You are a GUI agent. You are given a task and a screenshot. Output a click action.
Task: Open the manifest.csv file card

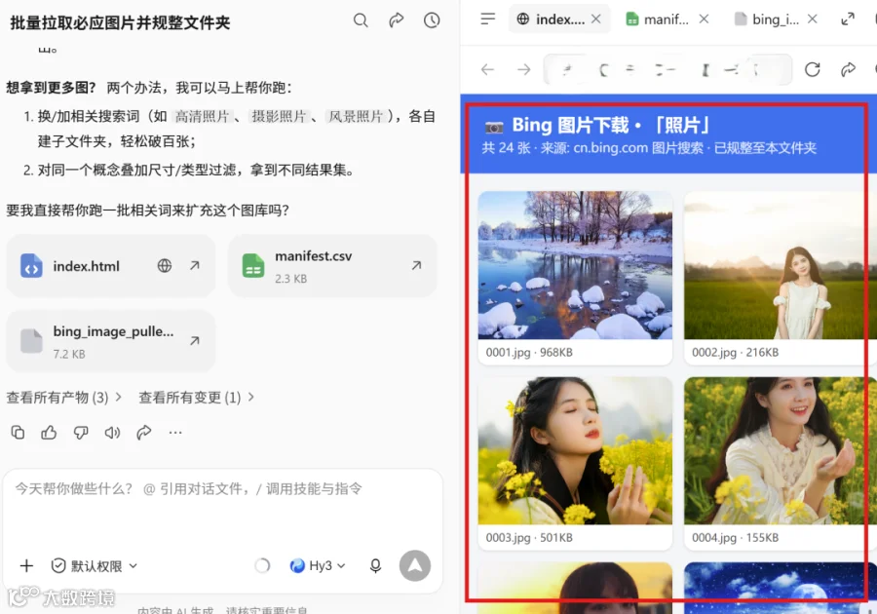pos(332,266)
